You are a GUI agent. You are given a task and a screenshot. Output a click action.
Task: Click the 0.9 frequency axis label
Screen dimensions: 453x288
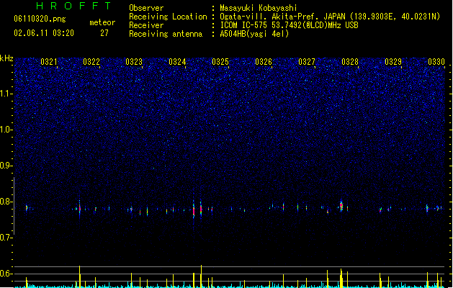[6, 166]
